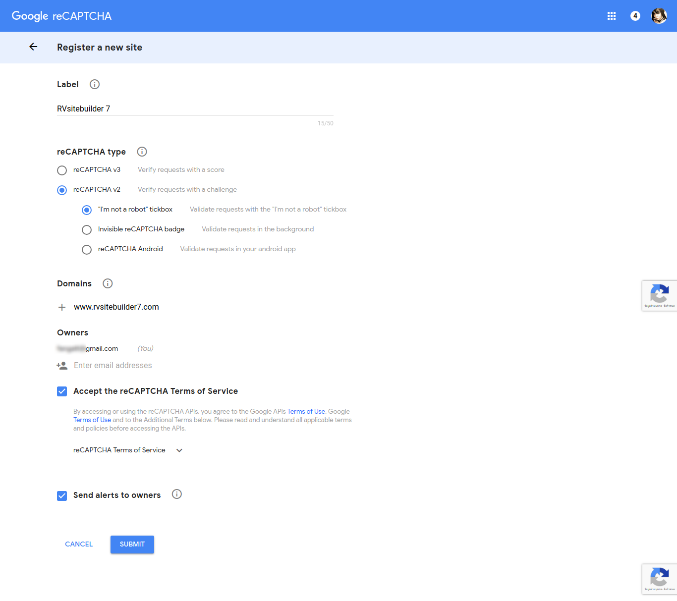677x601 pixels.
Task: Open the Google Terms of Use link
Action: 92,420
